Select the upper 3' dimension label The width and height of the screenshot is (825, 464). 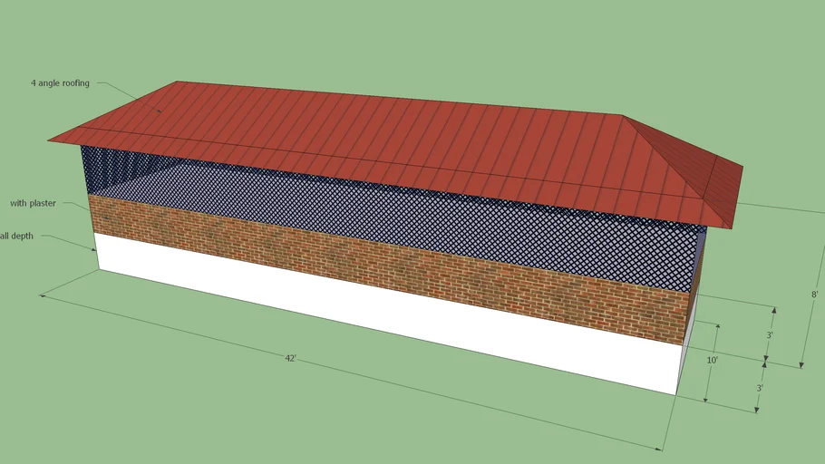[x=769, y=335]
